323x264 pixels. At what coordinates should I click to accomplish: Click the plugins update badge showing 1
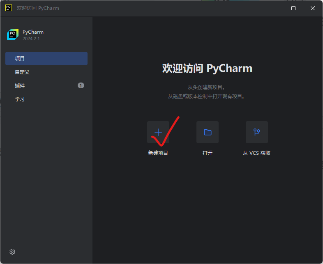[x=81, y=85]
